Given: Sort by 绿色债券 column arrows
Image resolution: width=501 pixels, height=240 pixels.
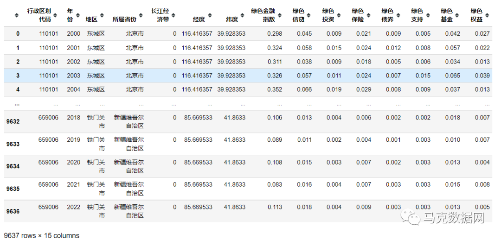Looking at the screenshot, I should tap(398, 15).
